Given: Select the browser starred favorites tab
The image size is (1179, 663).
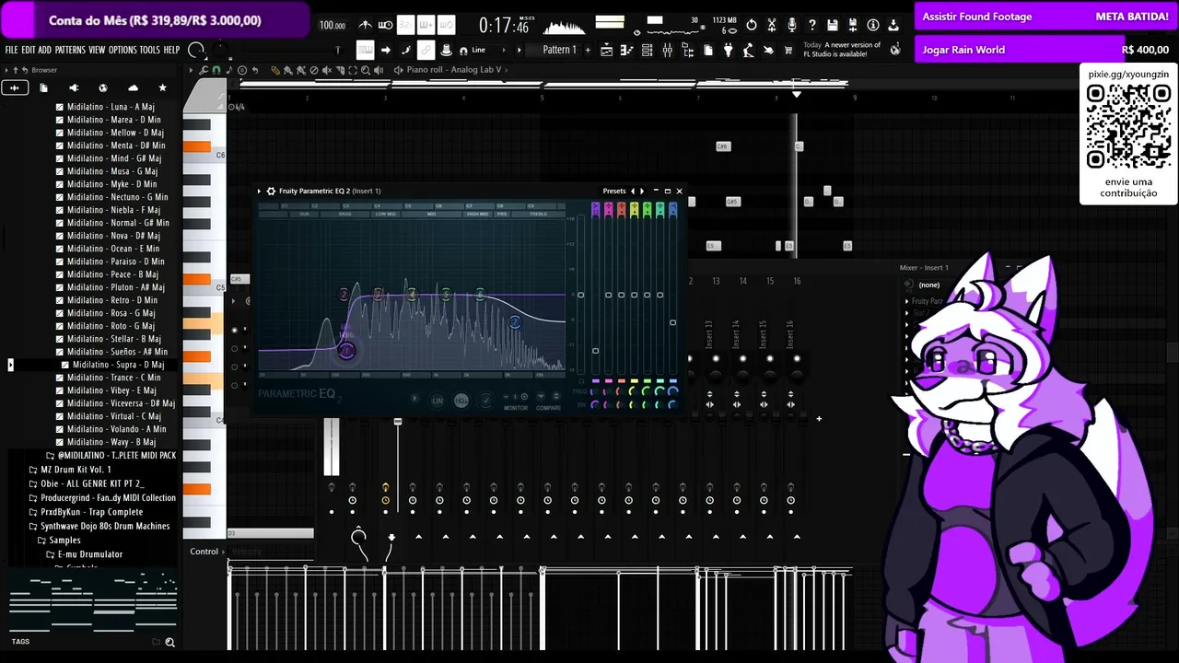Looking at the screenshot, I should 163,87.
